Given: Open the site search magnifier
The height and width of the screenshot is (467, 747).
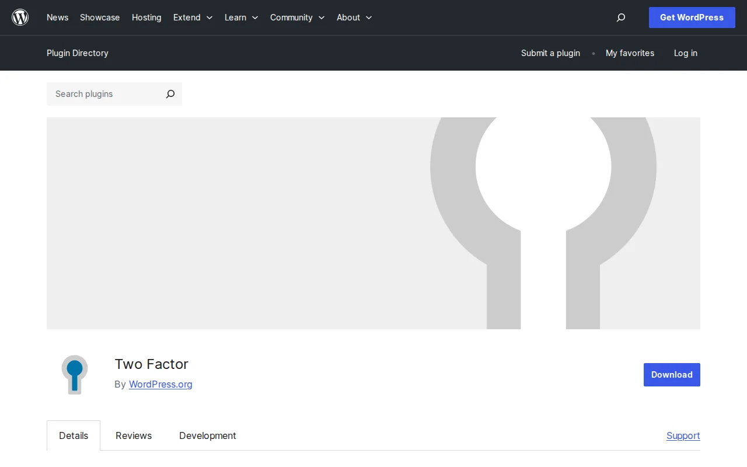Looking at the screenshot, I should pos(620,18).
